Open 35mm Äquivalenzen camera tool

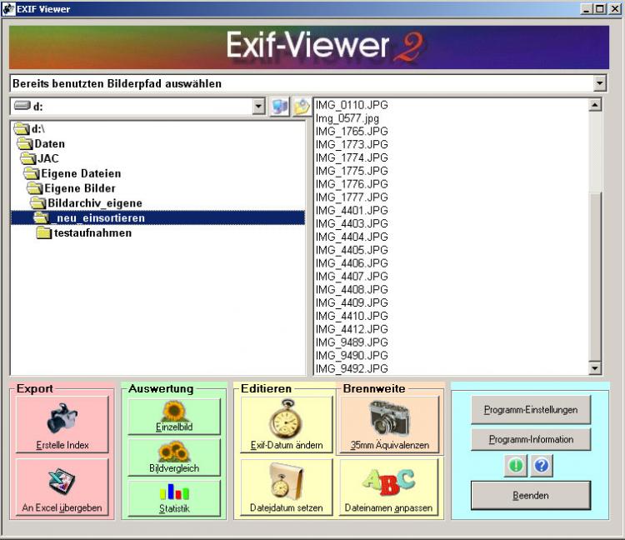[389, 424]
